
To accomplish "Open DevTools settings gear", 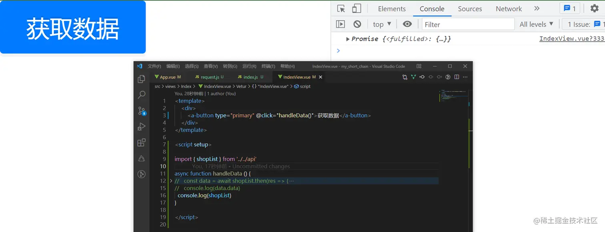I will (595, 8).
